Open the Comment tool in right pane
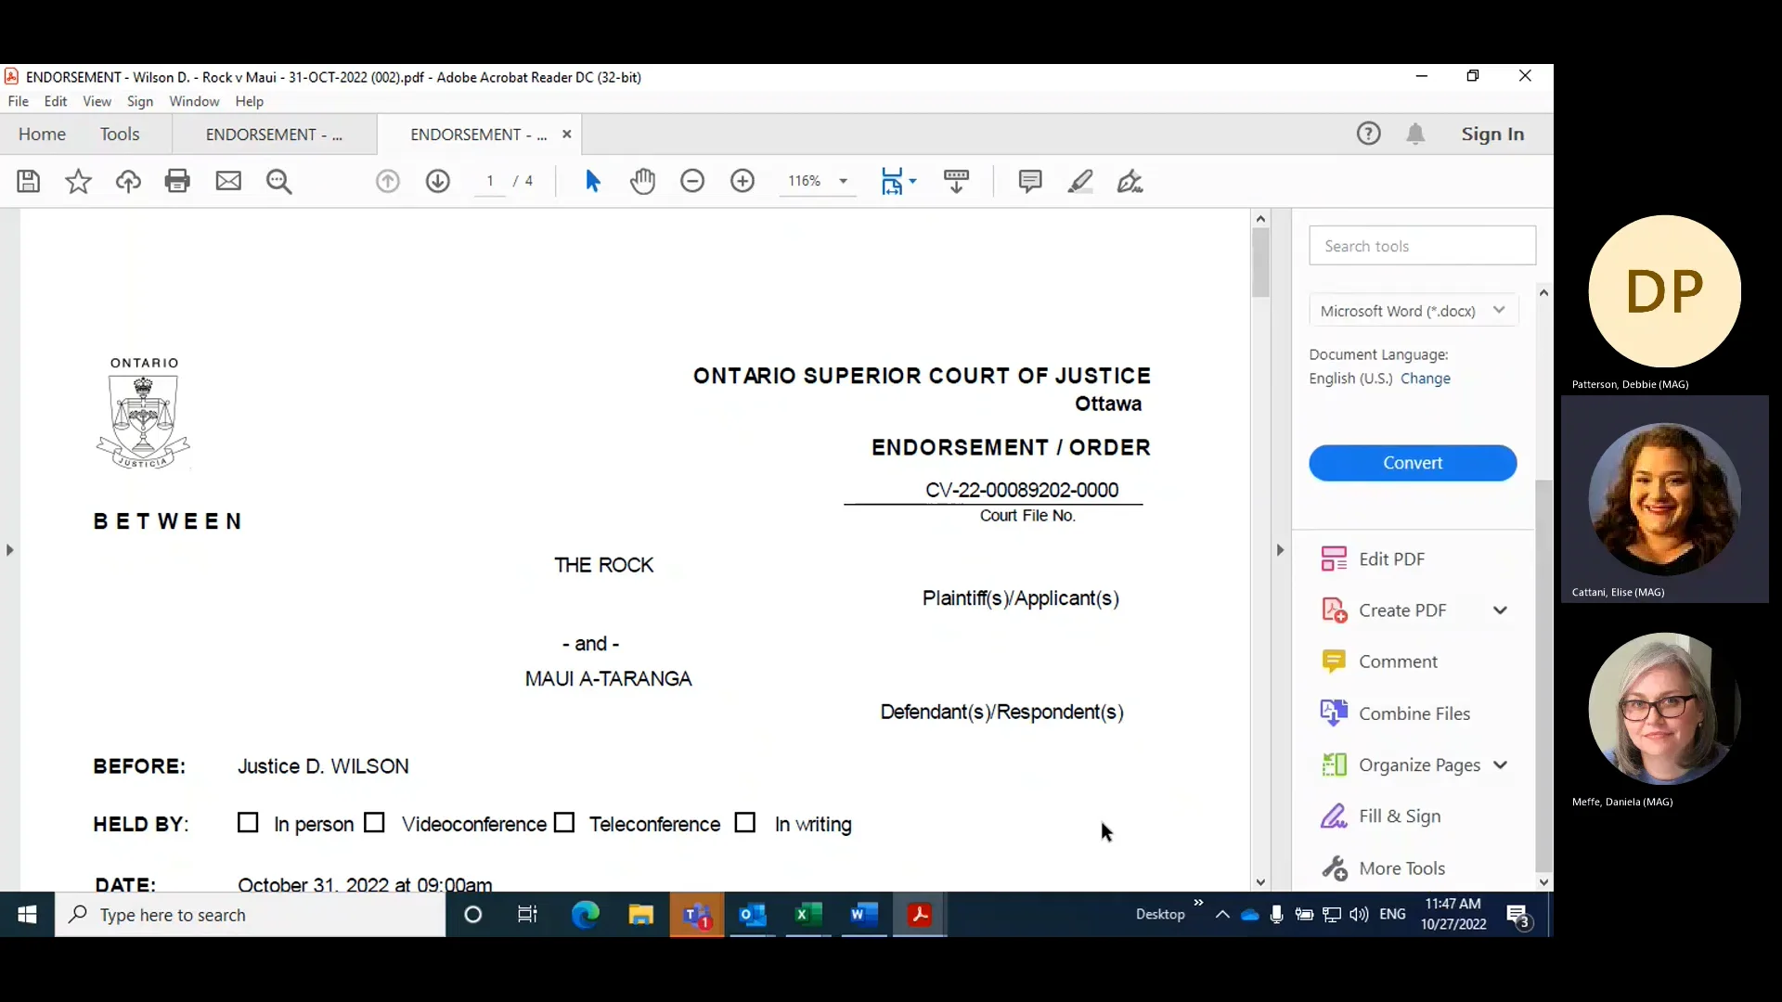 1379,662
